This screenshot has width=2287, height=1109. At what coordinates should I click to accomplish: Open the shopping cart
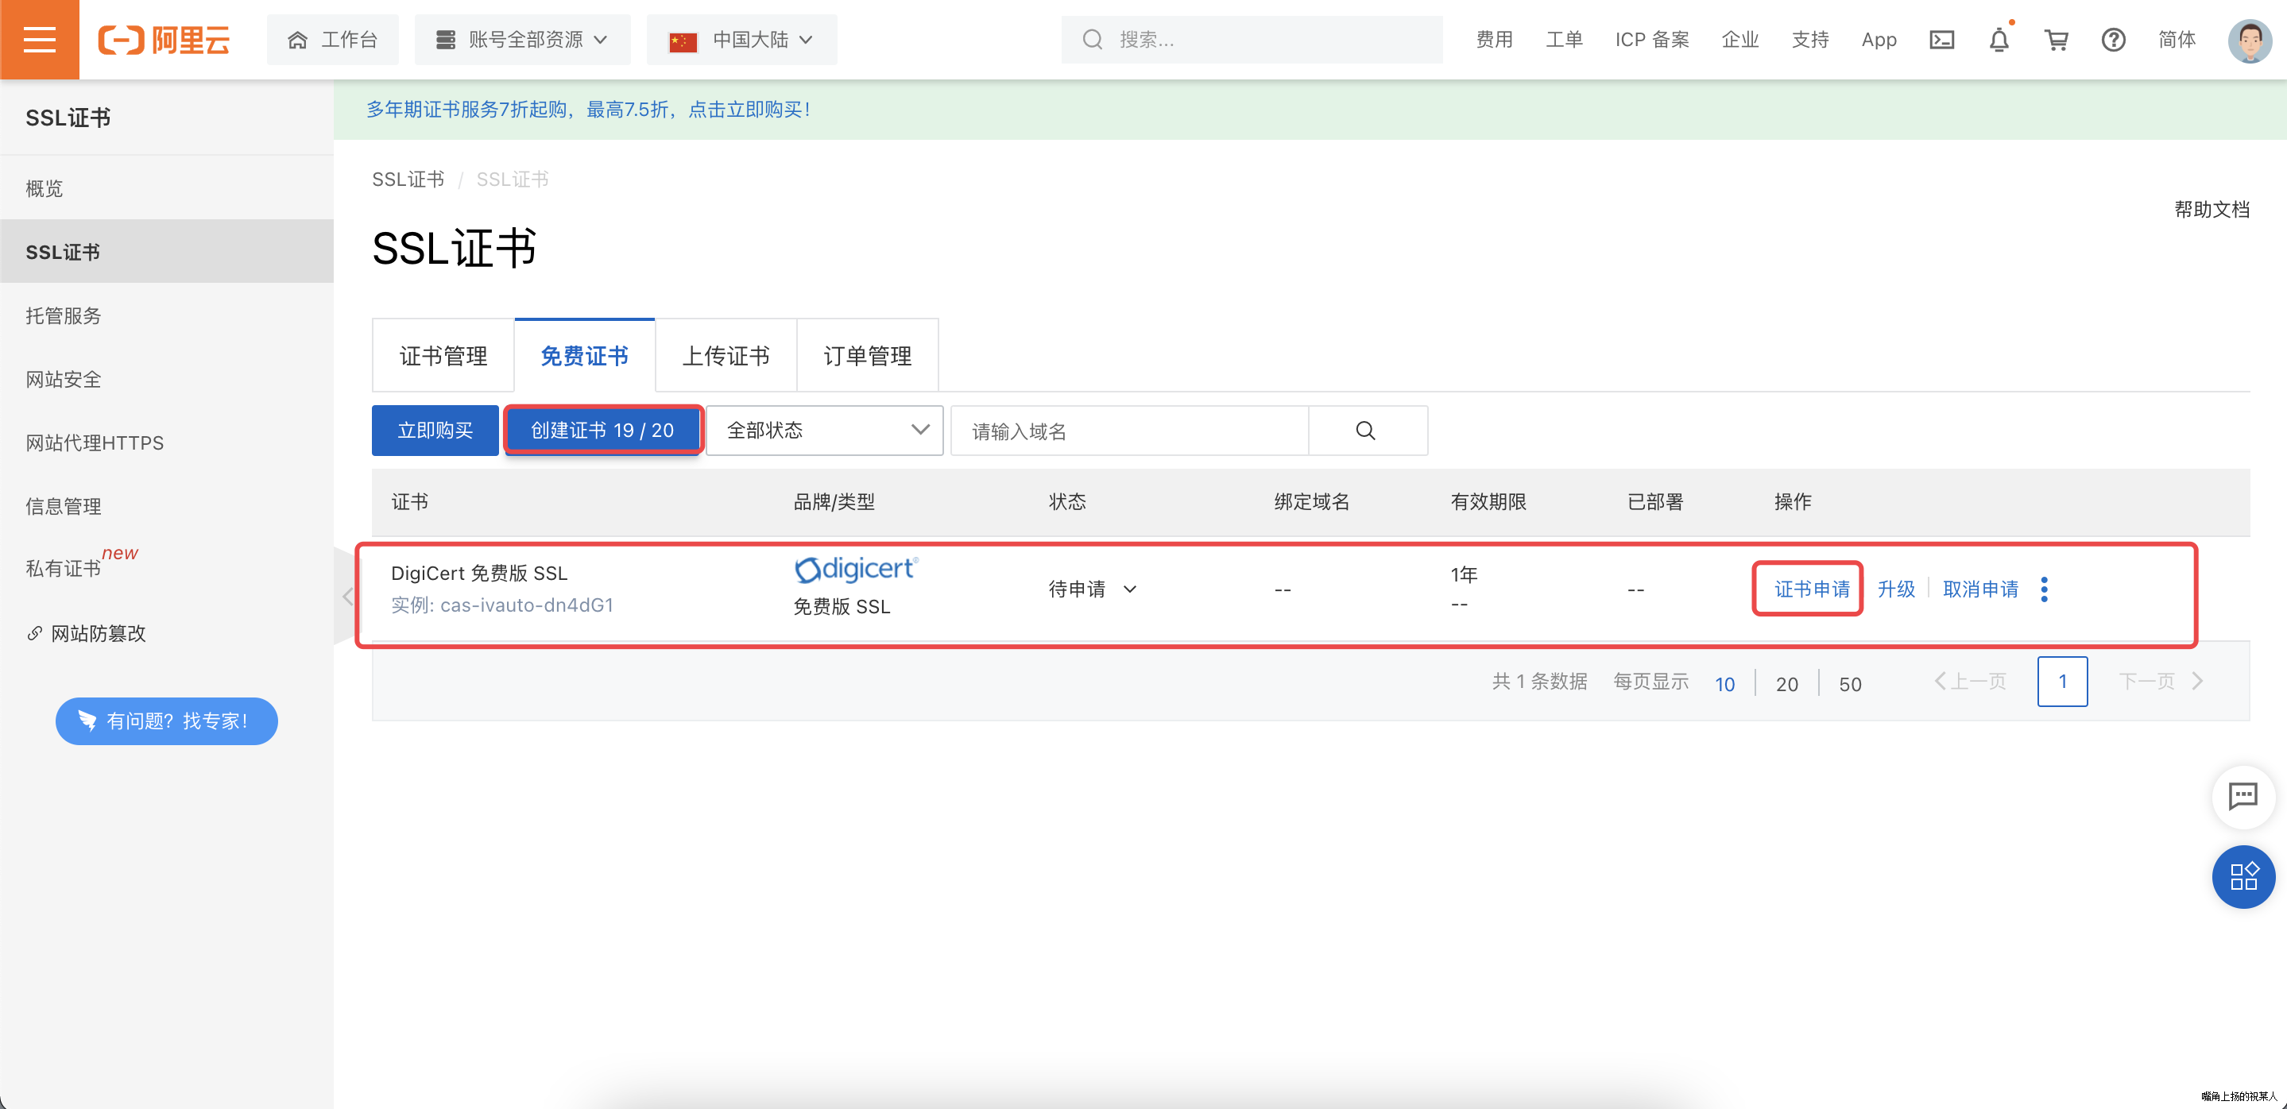coord(2057,40)
